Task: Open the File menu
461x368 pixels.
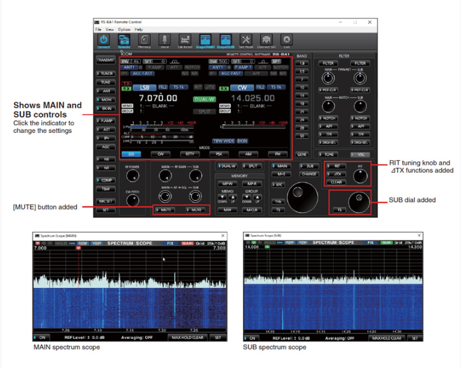Action: 98,29
